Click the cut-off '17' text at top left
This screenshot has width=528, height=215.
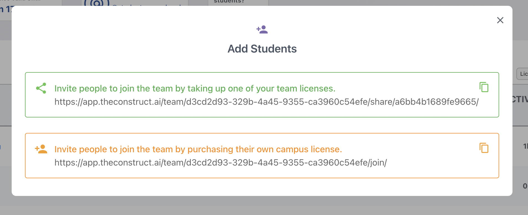click(8, 9)
